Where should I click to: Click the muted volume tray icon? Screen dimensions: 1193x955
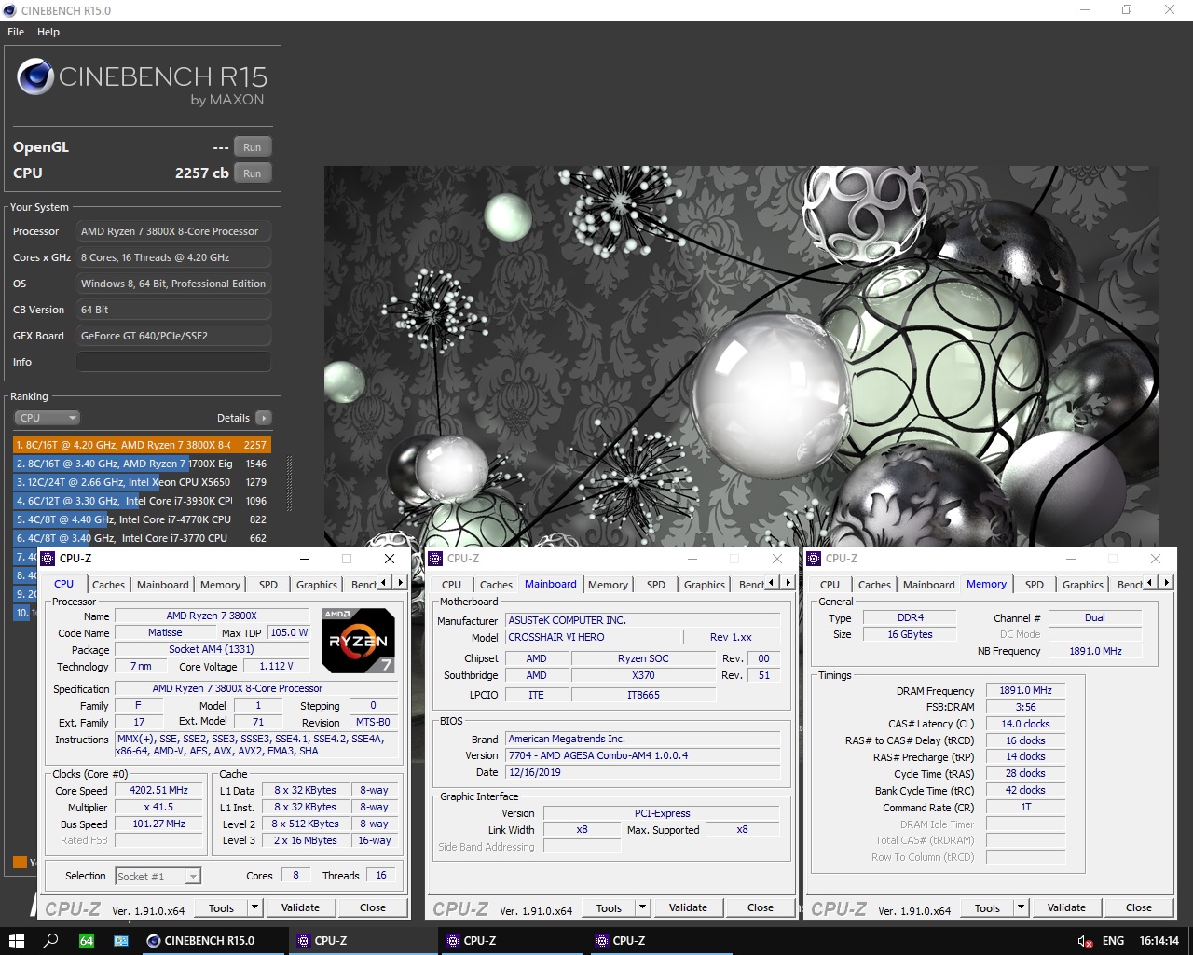[1085, 941]
